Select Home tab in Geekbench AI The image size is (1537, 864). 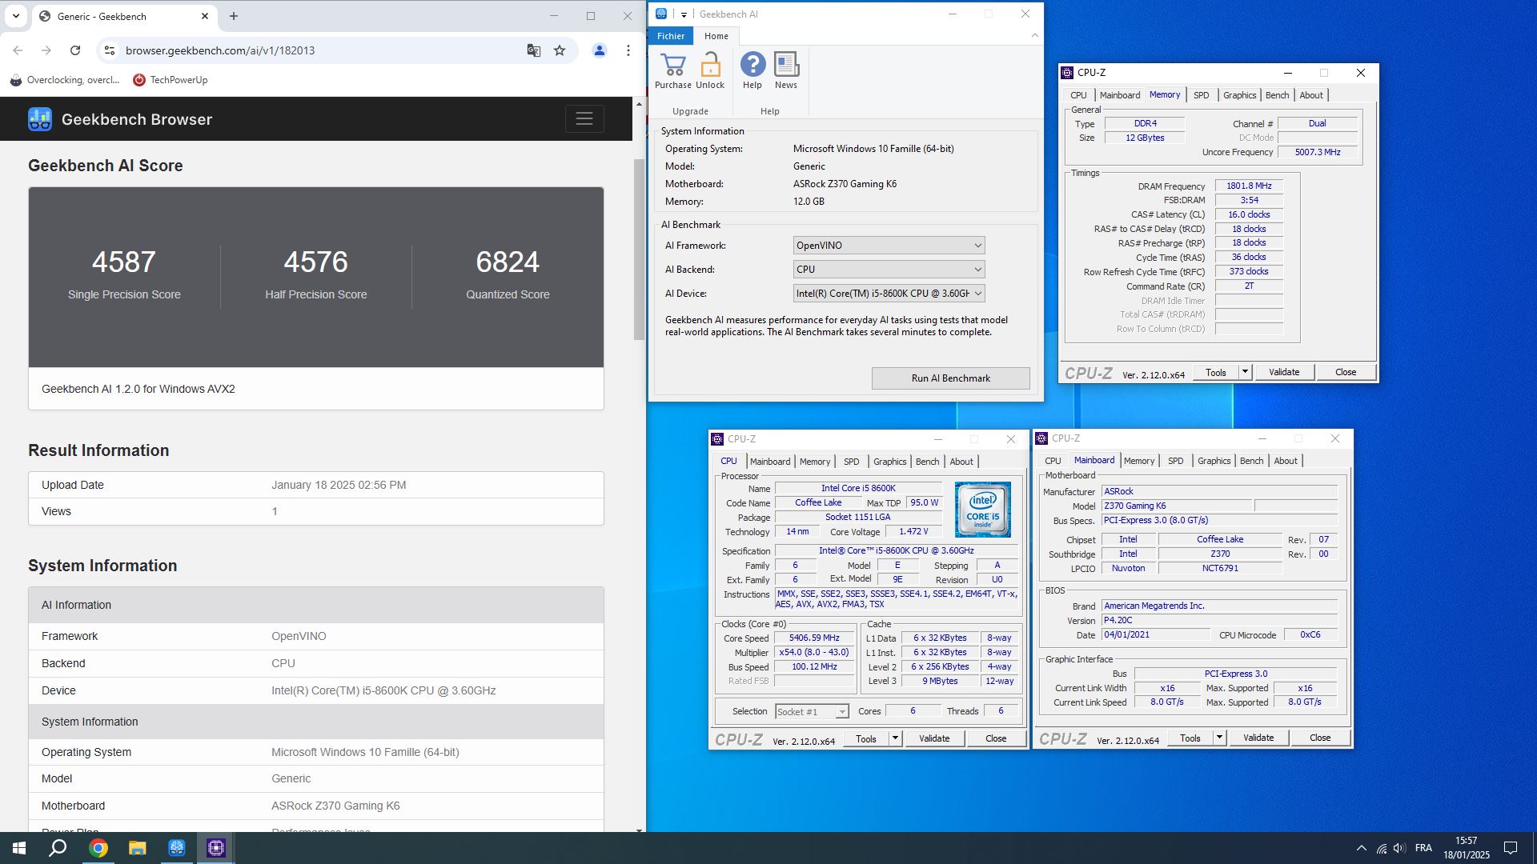(x=716, y=36)
